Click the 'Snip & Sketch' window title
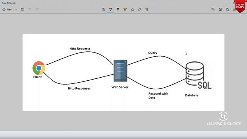The height and width of the screenshot is (139, 247). [x=9, y=3]
